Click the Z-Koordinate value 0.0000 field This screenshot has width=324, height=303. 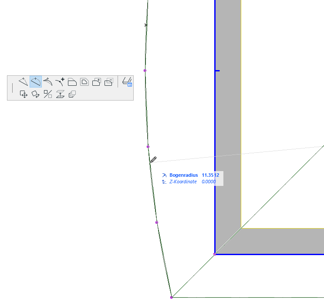pos(209,182)
